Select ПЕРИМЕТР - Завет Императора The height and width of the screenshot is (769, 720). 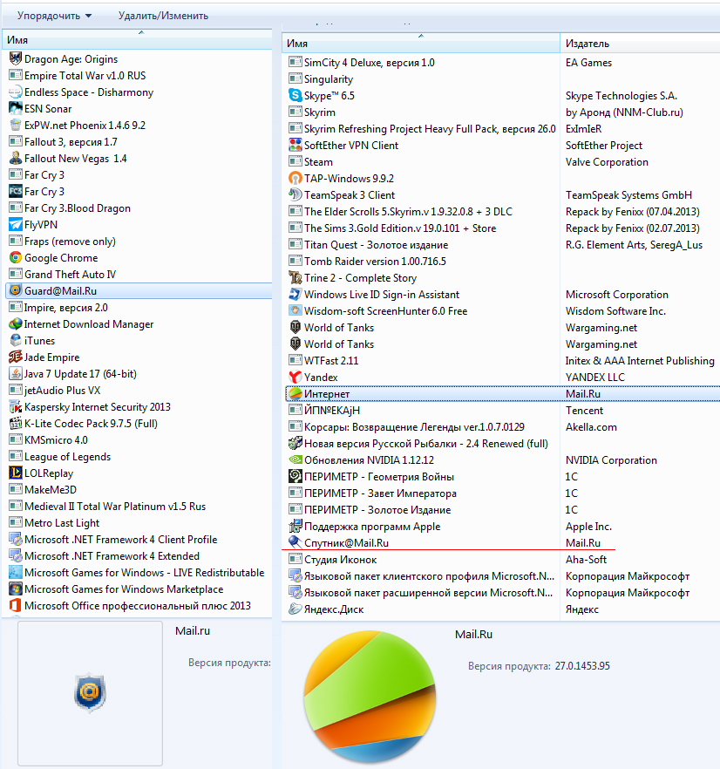(380, 493)
